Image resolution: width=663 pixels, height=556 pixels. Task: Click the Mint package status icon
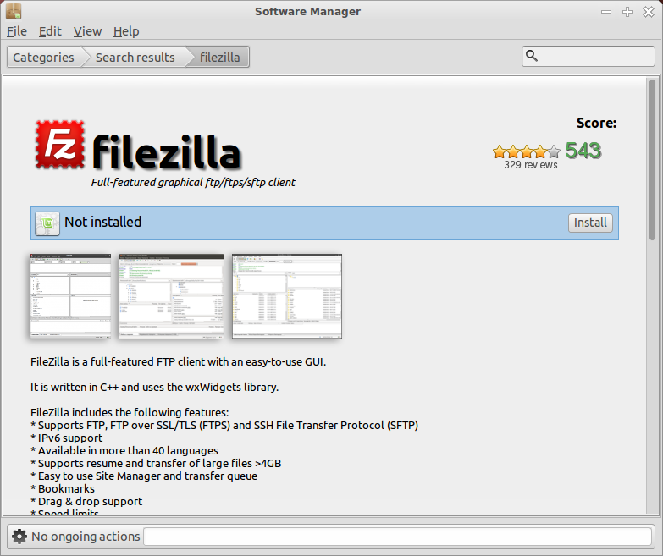pyautogui.click(x=47, y=223)
